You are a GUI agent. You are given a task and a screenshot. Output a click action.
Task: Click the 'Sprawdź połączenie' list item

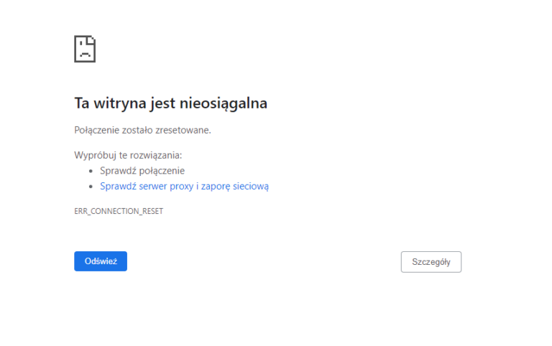point(142,171)
